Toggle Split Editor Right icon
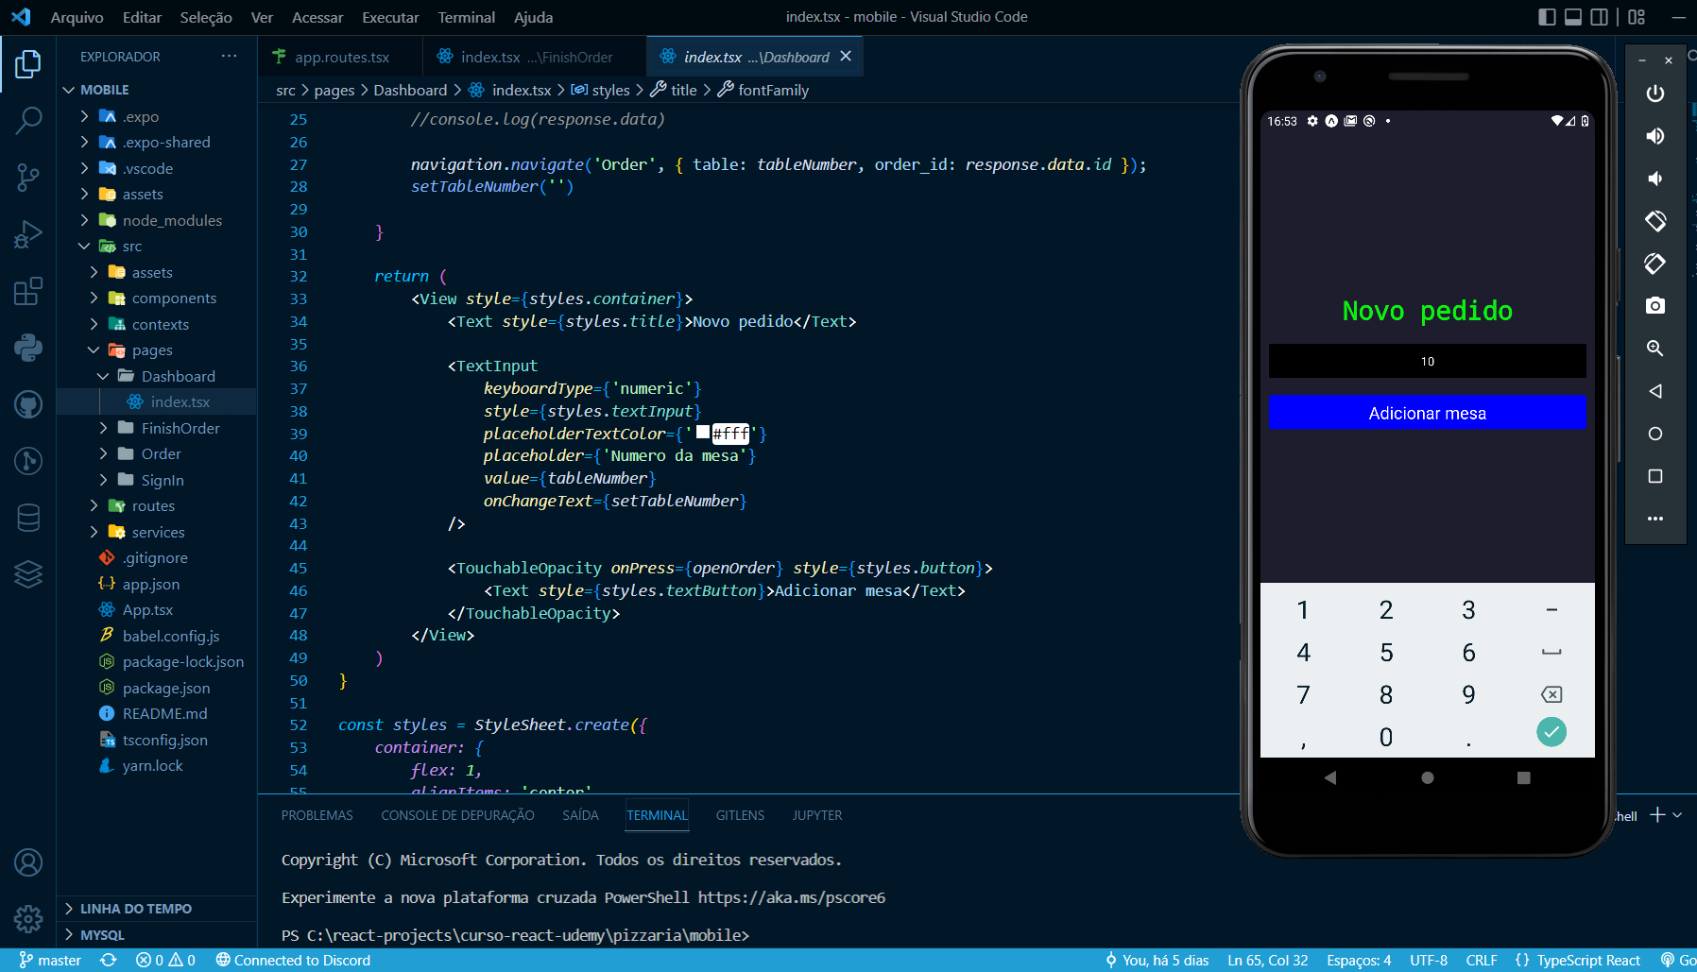 (x=1599, y=16)
